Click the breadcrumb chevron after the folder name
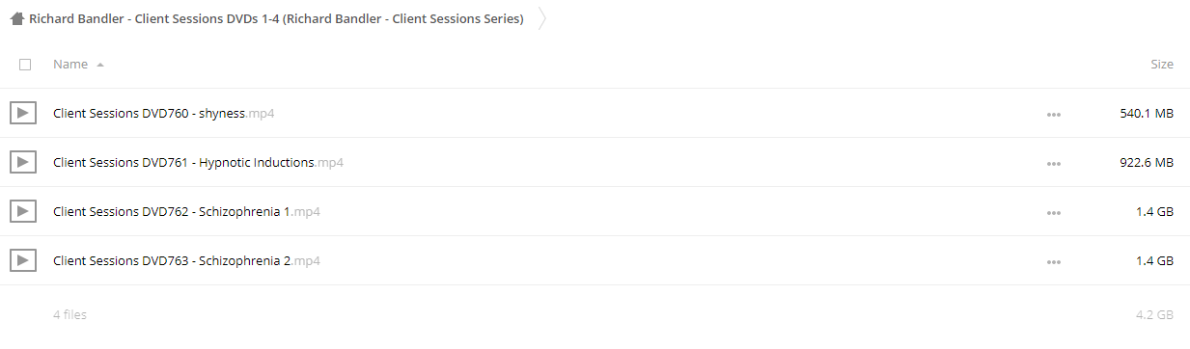The image size is (1190, 349). [x=542, y=18]
